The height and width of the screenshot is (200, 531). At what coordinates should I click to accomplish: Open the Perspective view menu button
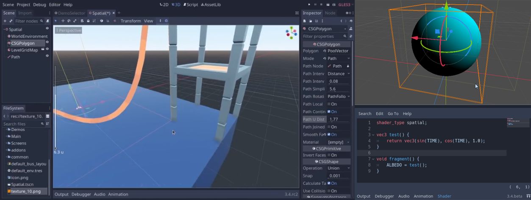[68, 31]
